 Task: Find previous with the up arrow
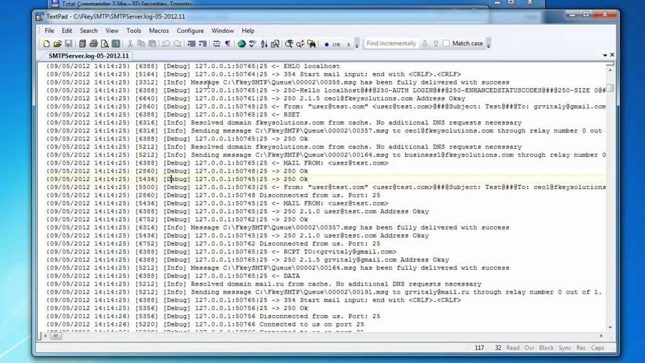point(436,43)
